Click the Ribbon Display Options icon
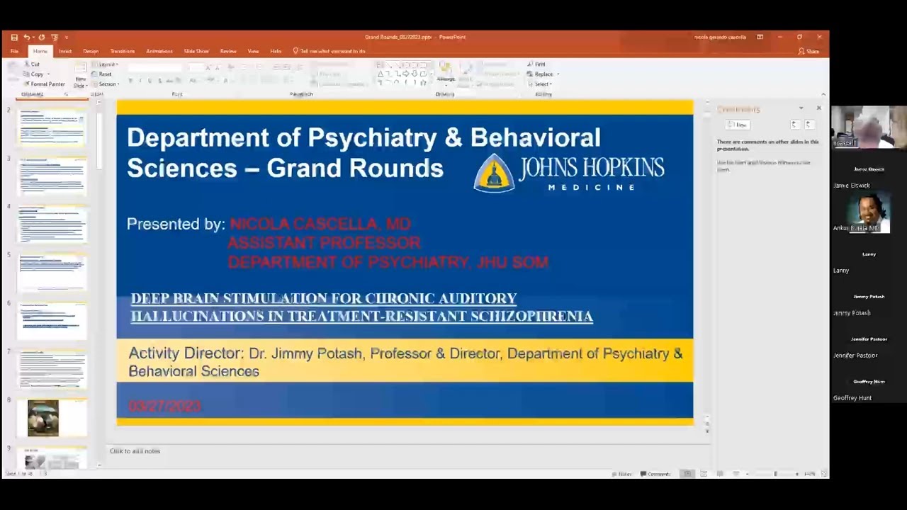Image resolution: width=907 pixels, height=510 pixels. click(760, 37)
